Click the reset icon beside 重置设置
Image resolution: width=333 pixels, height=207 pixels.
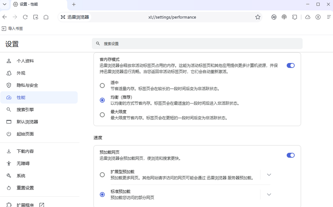[9, 188]
